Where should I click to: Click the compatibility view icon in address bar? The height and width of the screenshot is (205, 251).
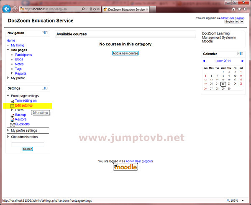click(x=91, y=9)
